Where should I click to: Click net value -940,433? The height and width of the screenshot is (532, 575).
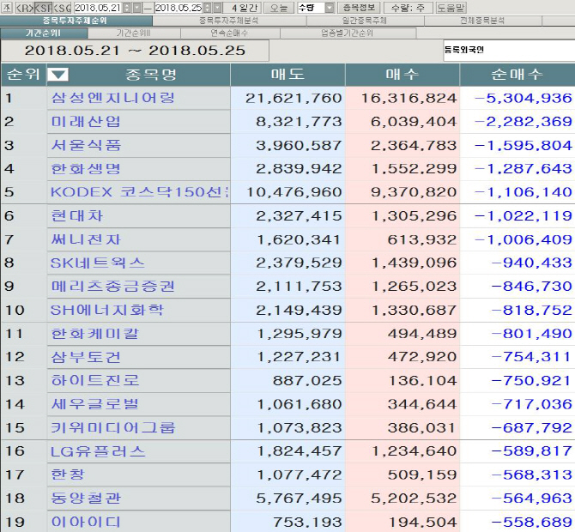click(x=531, y=263)
